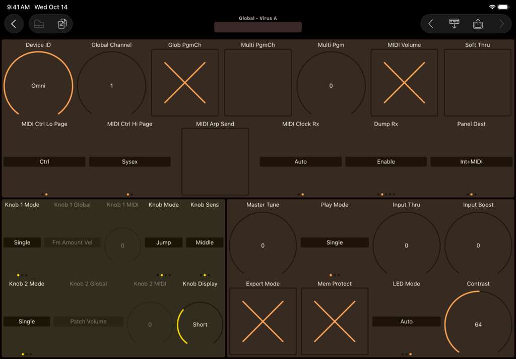516x359 pixels.
Task: Enable the MIDI Arp Send toggle
Action: [x=215, y=162]
